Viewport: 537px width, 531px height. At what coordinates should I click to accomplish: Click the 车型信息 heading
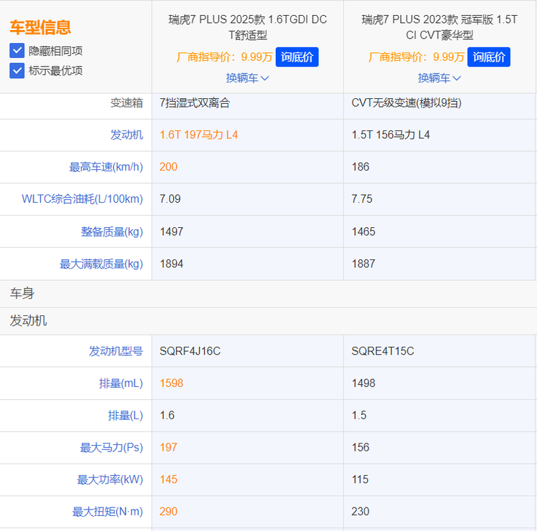(40, 27)
